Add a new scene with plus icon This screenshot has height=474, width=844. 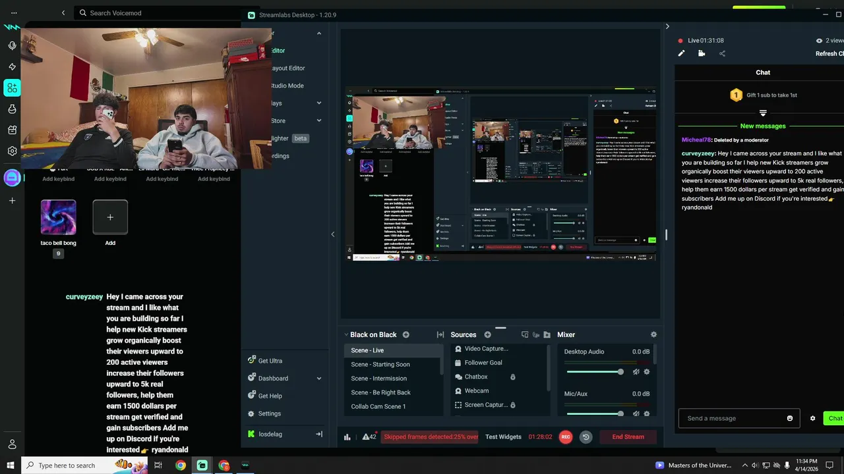tap(406, 334)
